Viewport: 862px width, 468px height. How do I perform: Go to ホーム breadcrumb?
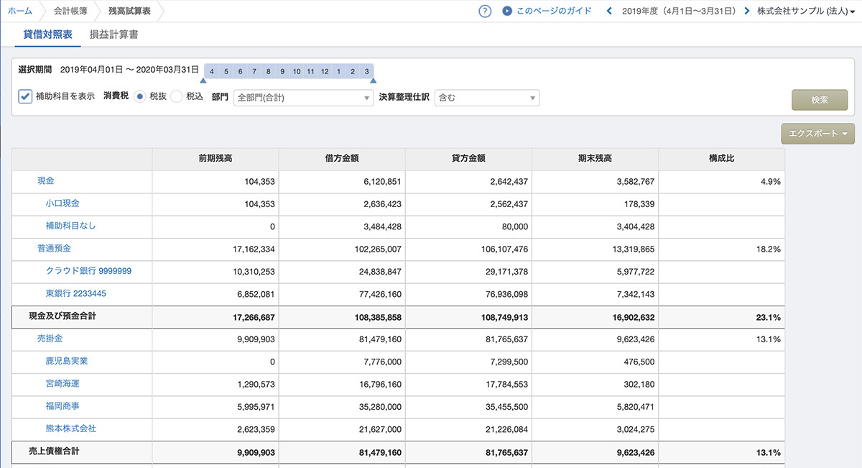(x=20, y=11)
